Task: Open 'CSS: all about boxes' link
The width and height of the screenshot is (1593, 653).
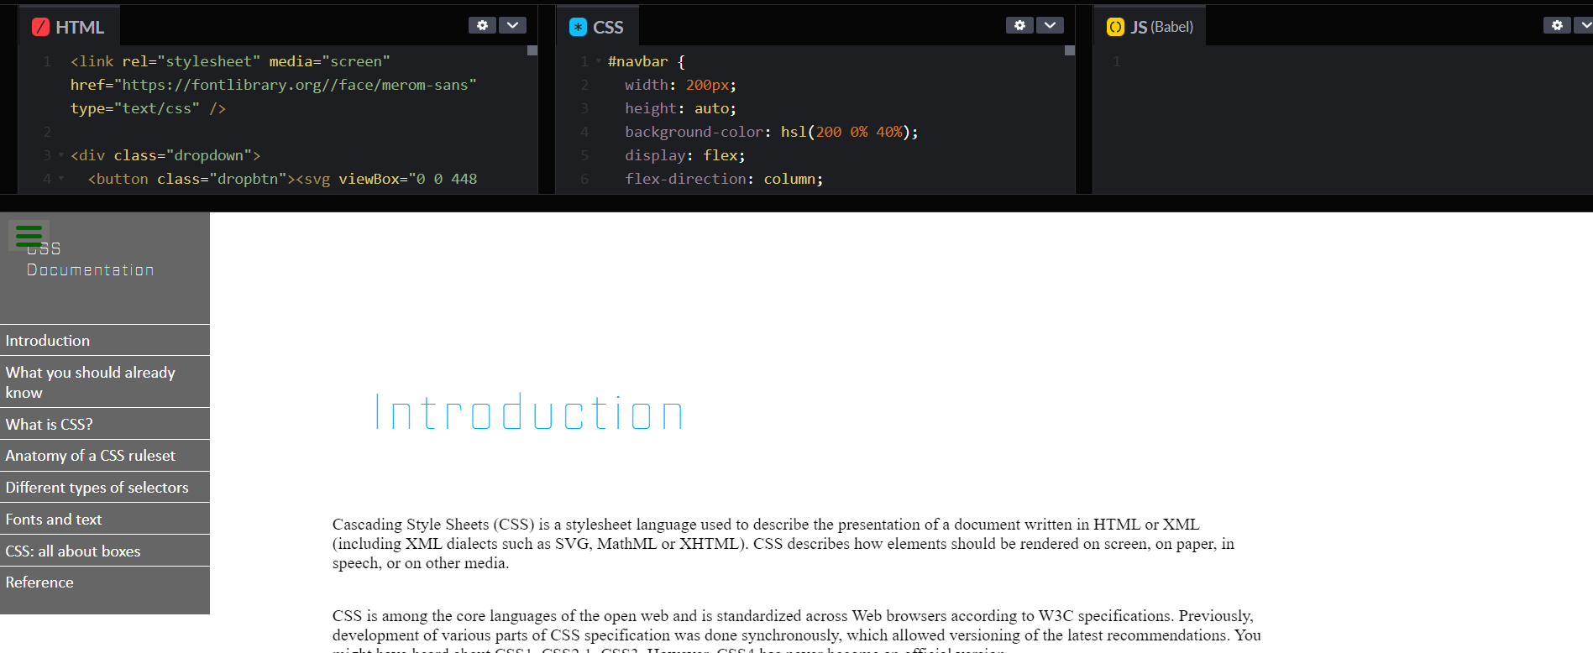Action: (105, 551)
